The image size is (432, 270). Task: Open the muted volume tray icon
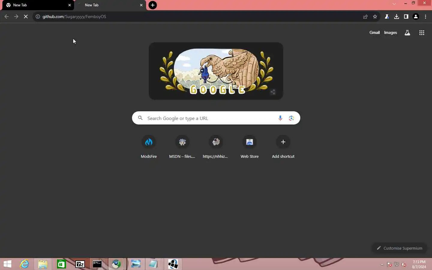[x=404, y=265]
